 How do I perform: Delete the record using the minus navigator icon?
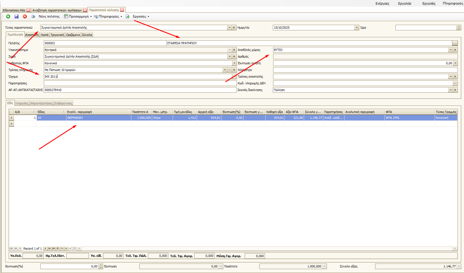coord(62,248)
